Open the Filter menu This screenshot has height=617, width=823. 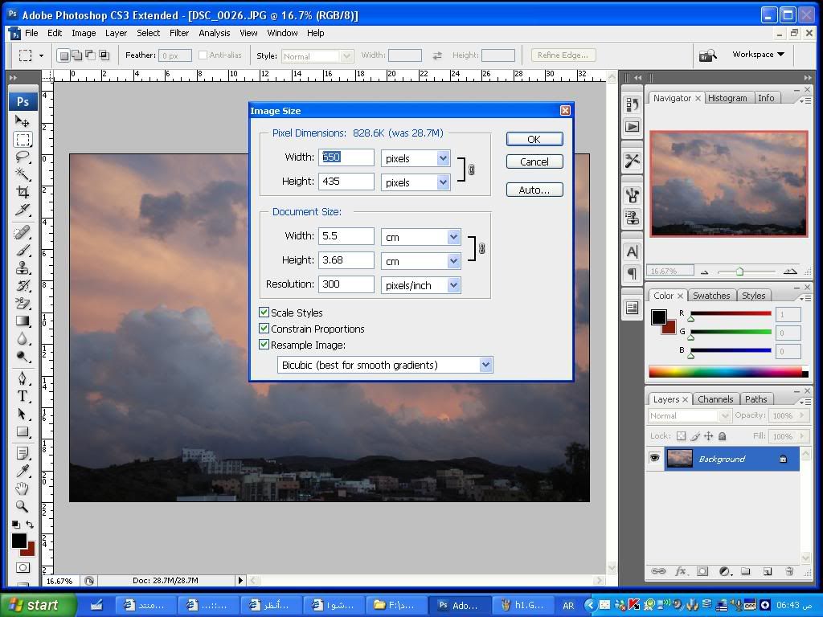[179, 33]
